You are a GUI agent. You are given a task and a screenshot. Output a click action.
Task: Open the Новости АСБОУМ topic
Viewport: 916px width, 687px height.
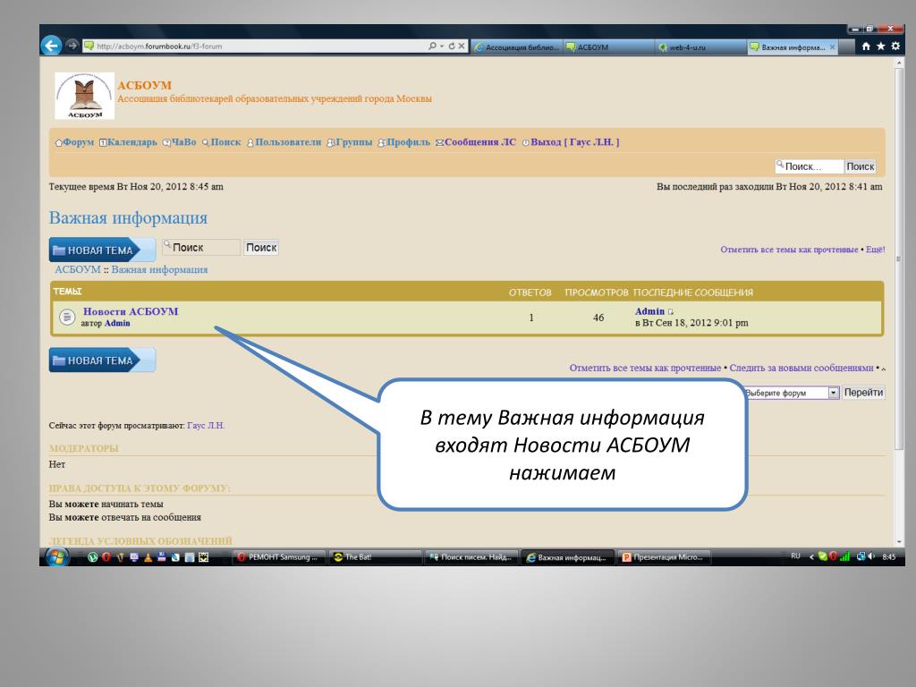coord(131,311)
